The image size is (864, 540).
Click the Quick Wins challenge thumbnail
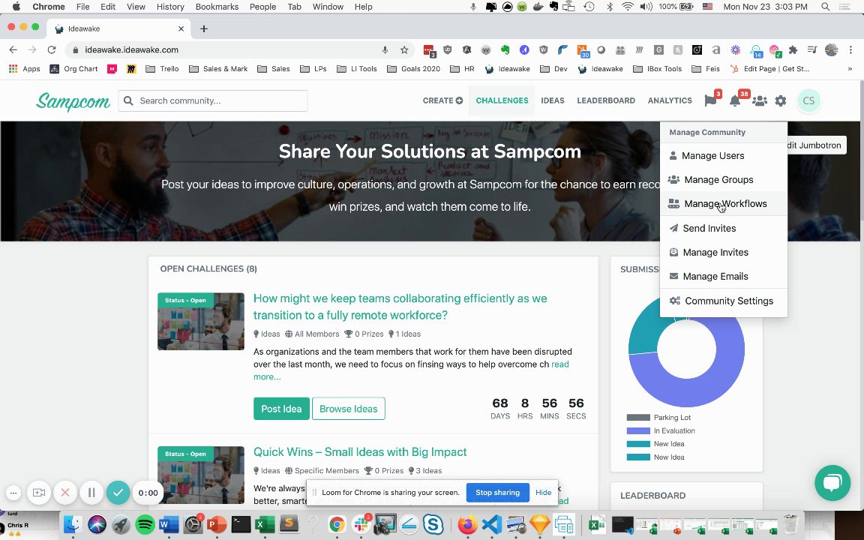point(200,475)
